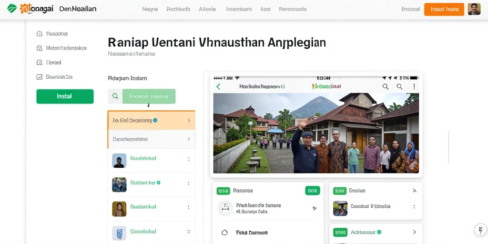This screenshot has width=488, height=244.
Task: Click the light green Regrenal button
Action: [149, 96]
